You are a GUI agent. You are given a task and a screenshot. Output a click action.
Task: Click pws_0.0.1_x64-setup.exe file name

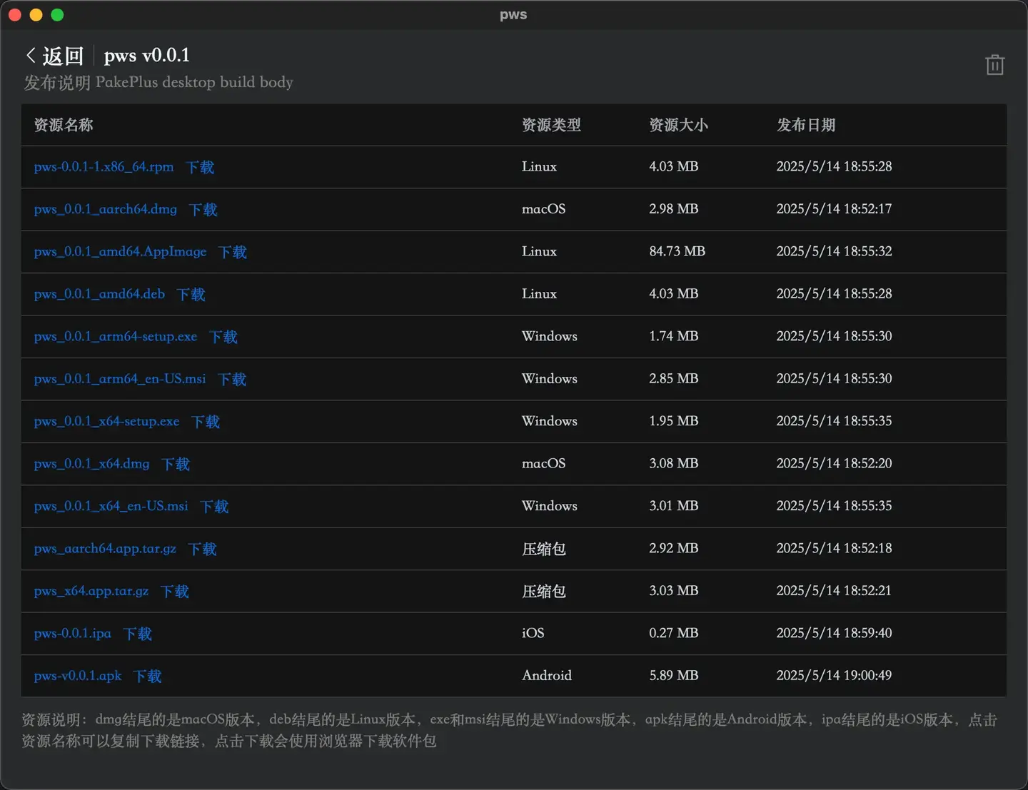click(106, 421)
